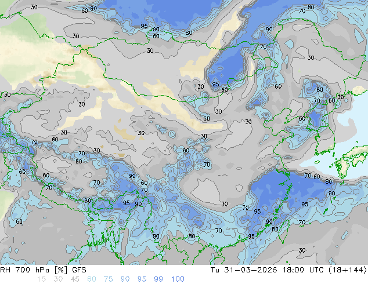Click the 'RH 700 hPa [%] GFS' title text
This screenshot has height=284, width=368.
click(43, 270)
